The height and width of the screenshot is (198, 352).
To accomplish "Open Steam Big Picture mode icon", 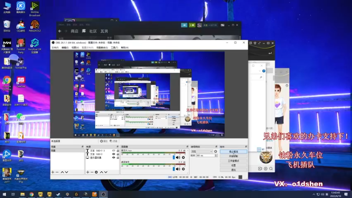I will 223,25.
